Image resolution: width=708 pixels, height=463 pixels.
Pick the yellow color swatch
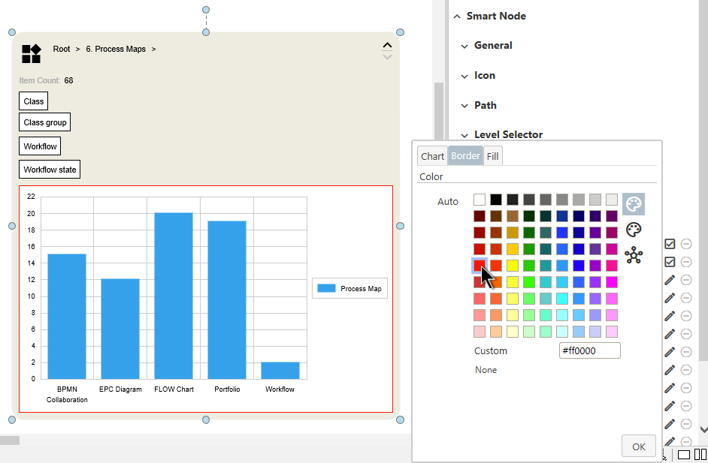click(x=513, y=265)
